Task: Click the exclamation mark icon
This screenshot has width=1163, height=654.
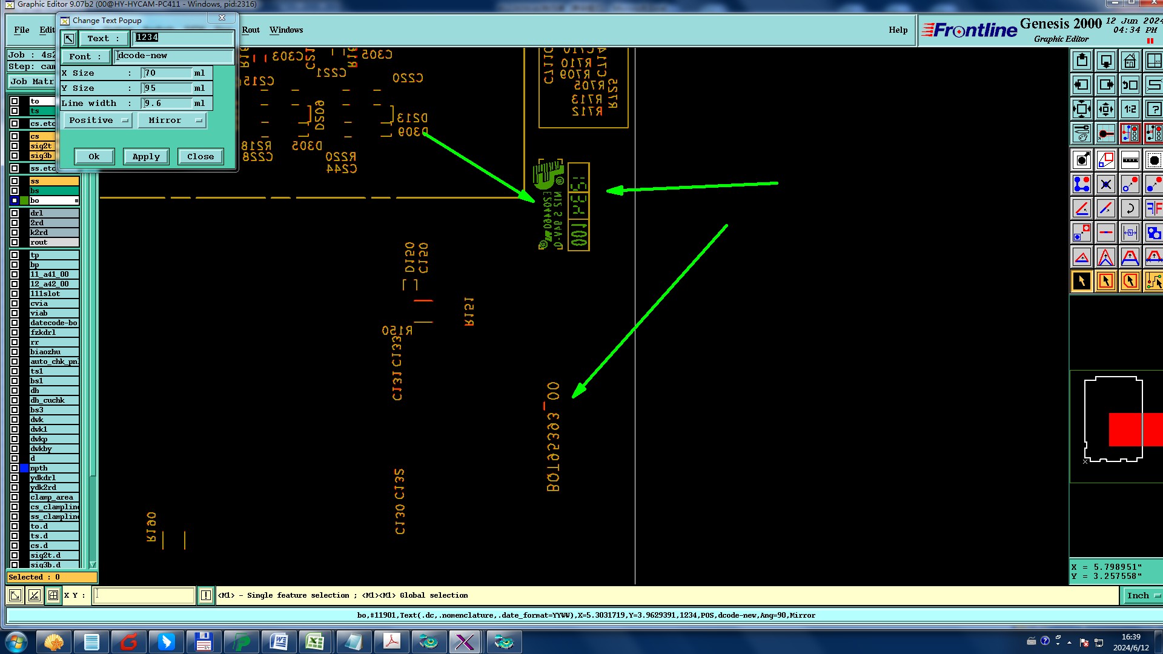Action: click(206, 595)
